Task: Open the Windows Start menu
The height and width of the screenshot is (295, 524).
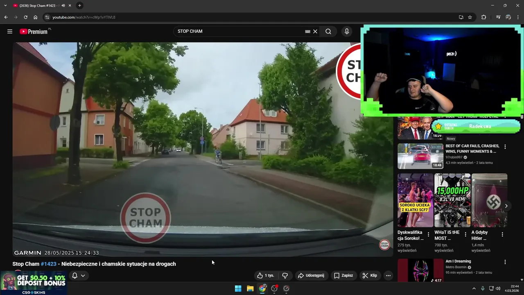Action: coord(238,288)
